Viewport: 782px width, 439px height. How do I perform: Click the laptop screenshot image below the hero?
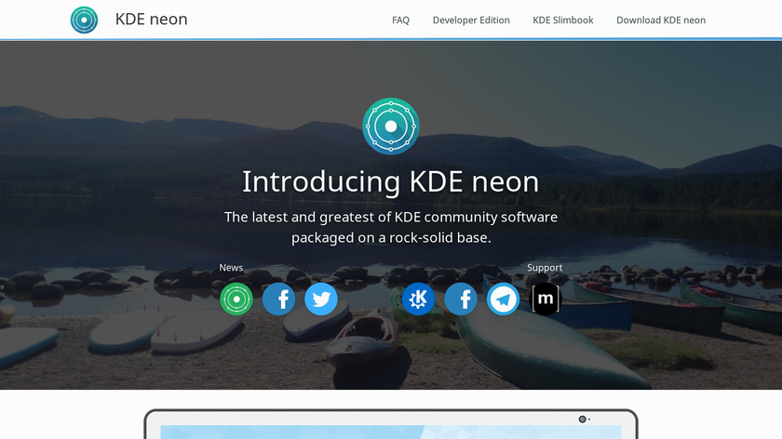(391, 424)
